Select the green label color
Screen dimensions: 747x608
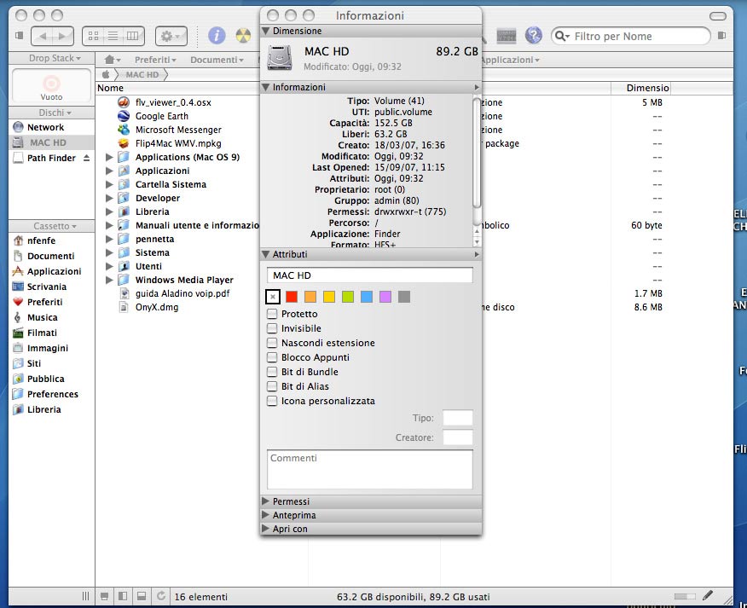tap(348, 297)
